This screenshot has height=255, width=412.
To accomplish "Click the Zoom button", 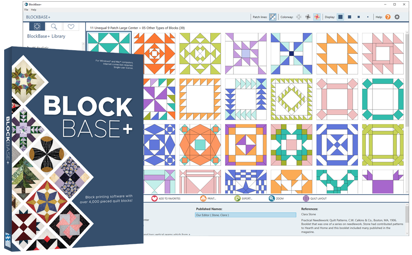I will 276,199.
